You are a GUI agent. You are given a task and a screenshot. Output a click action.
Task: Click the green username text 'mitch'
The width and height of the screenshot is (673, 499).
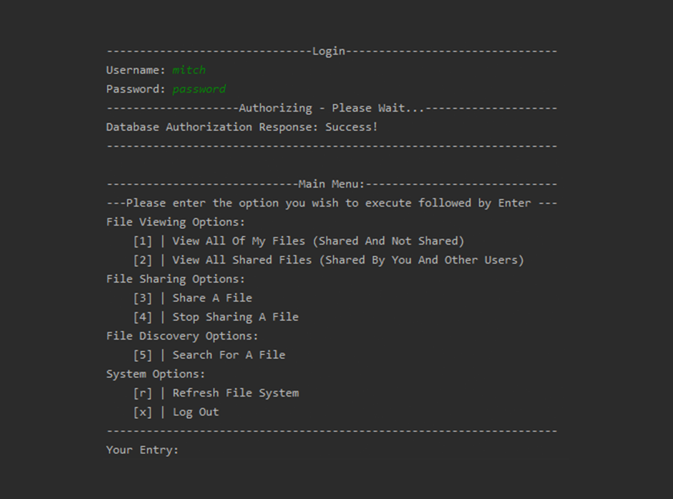point(189,70)
